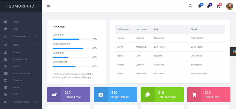Select the Armstrong table cell
The image size is (236, 109).
[x=141, y=47]
